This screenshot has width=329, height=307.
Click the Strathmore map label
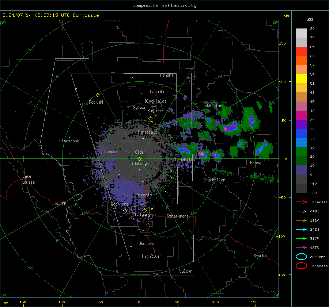pyautogui.click(x=178, y=216)
